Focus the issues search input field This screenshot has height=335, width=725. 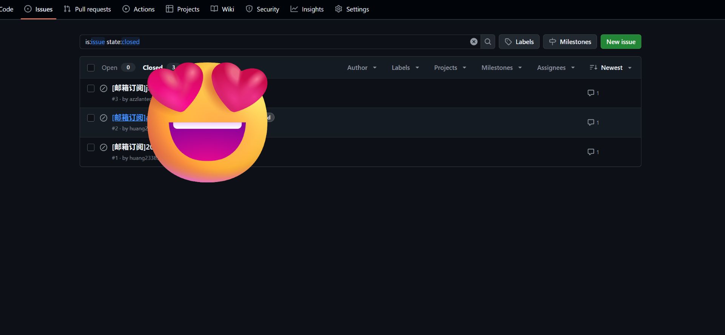276,42
